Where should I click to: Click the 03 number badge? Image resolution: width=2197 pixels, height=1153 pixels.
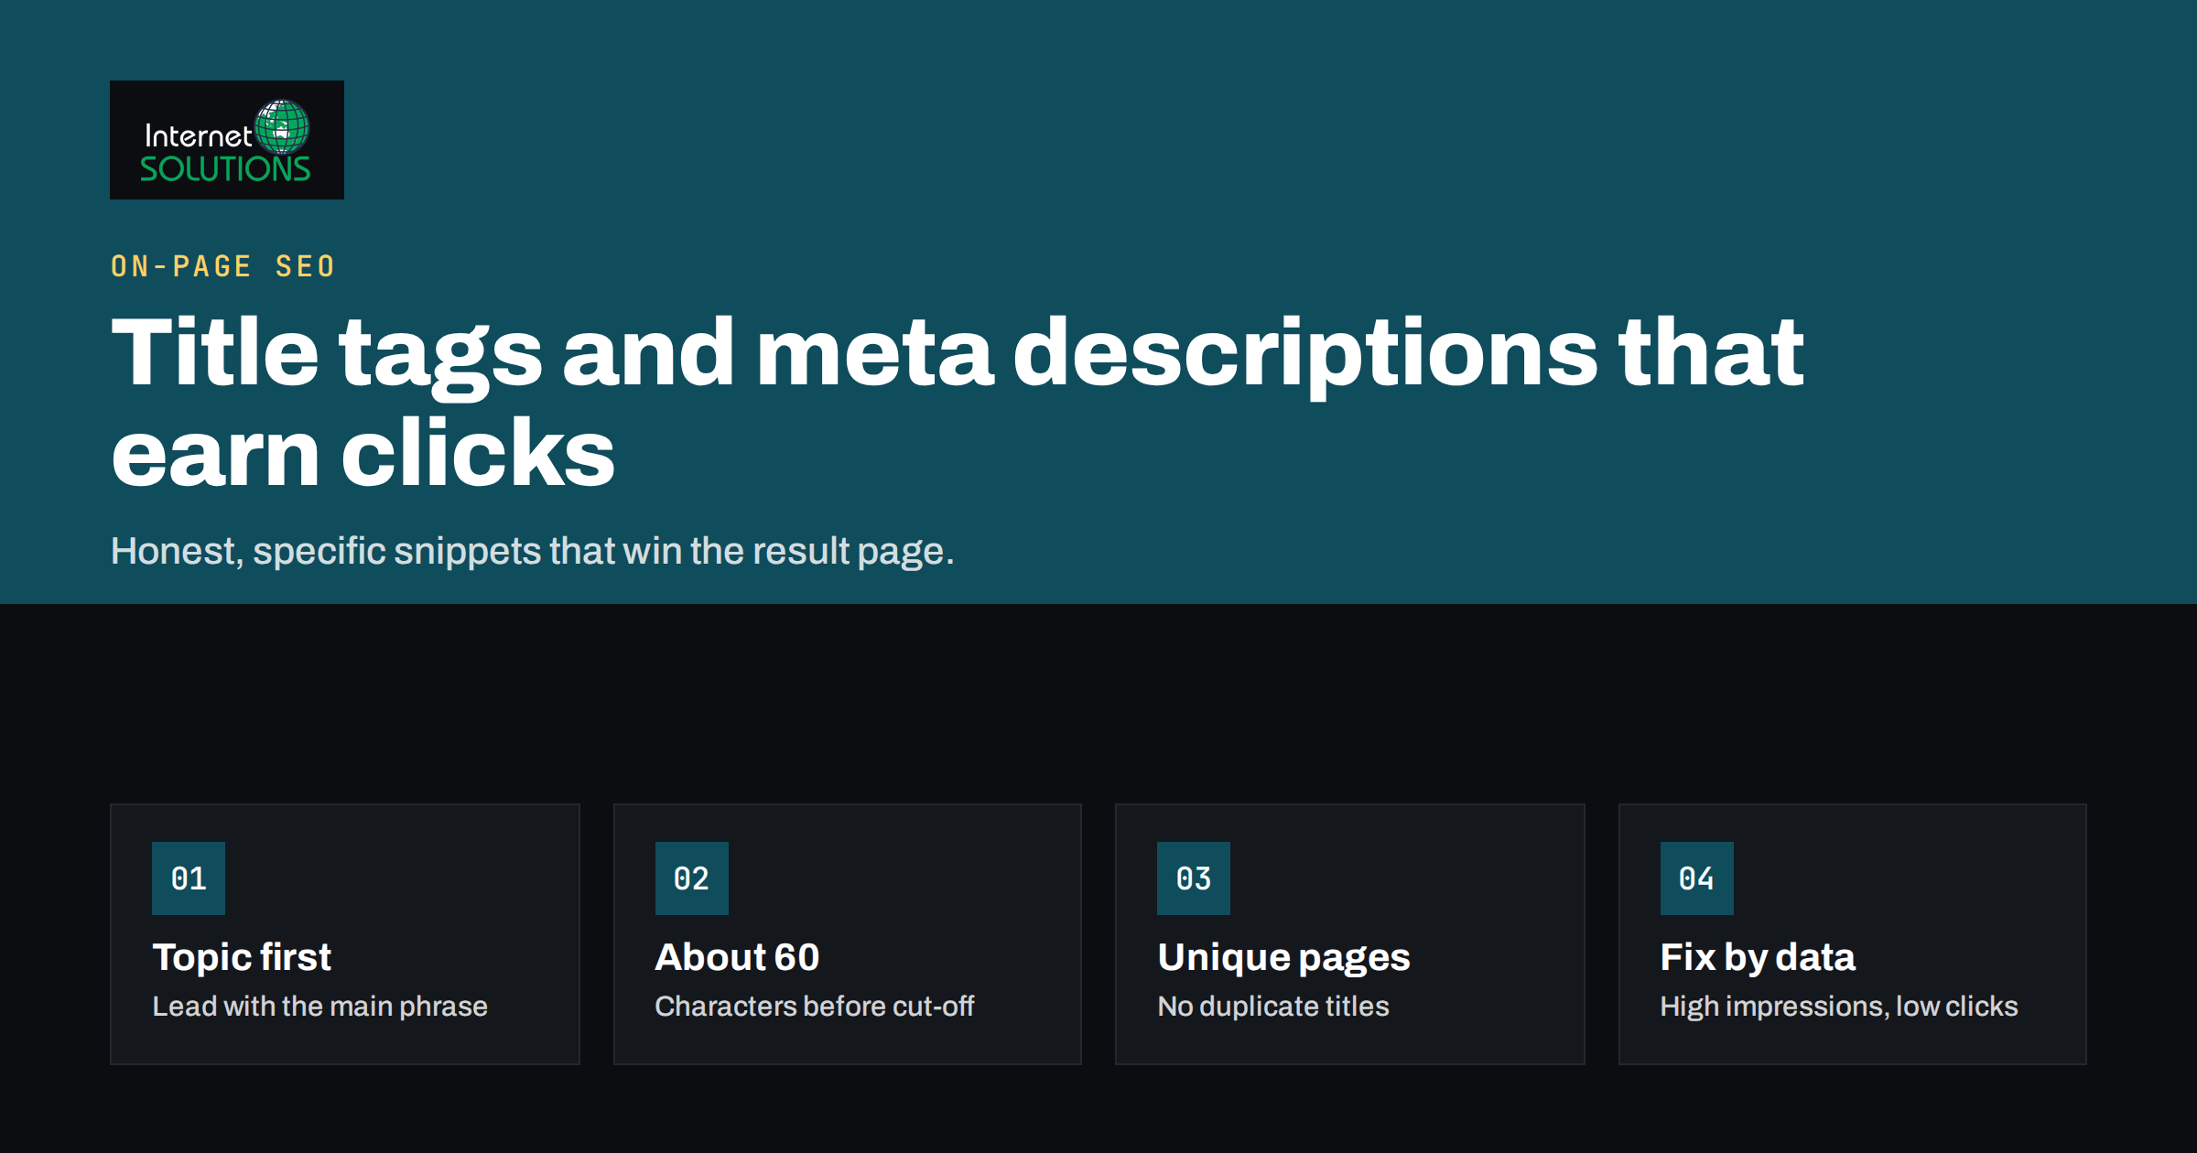pyautogui.click(x=1194, y=878)
